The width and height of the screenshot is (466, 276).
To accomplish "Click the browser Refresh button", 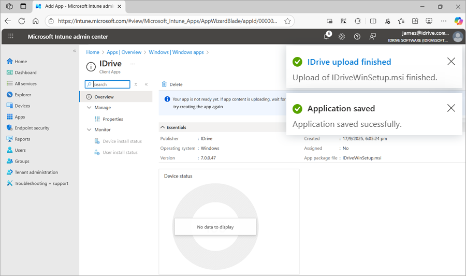I will pos(22,21).
